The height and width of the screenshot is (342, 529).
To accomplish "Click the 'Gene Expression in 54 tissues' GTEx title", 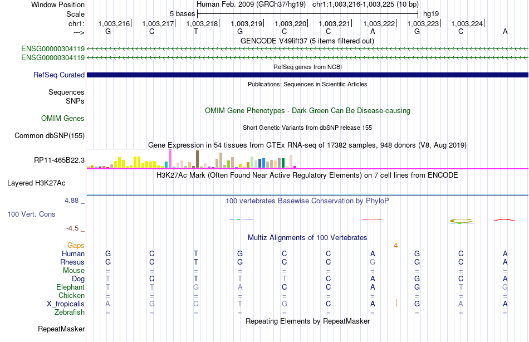I will tap(307, 145).
